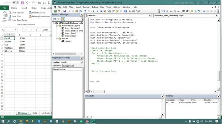Toggle Folders in the Project pane

(63, 19)
